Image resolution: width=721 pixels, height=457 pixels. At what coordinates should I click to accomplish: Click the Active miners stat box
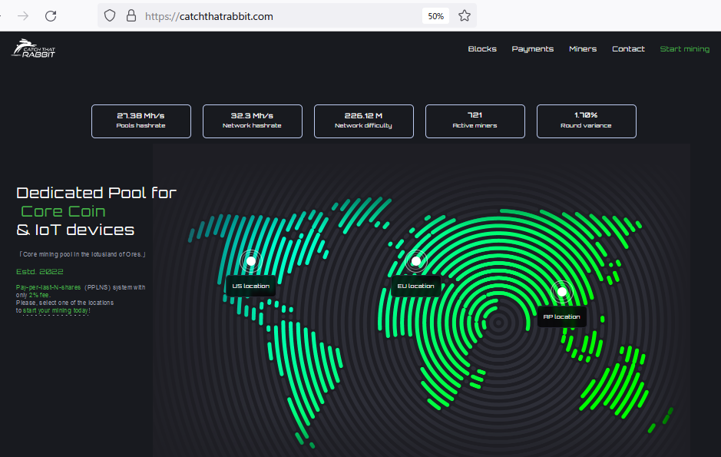475,121
